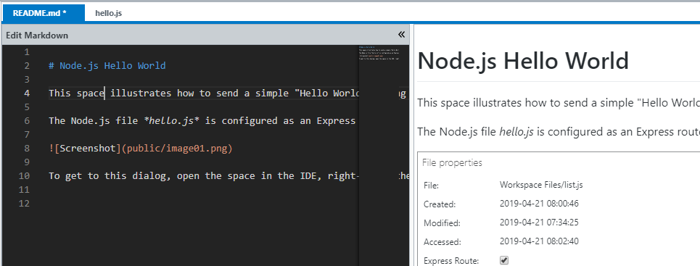Click the Modified date '2019-04-21 07:34:25'
The image size is (700, 266).
tap(539, 223)
